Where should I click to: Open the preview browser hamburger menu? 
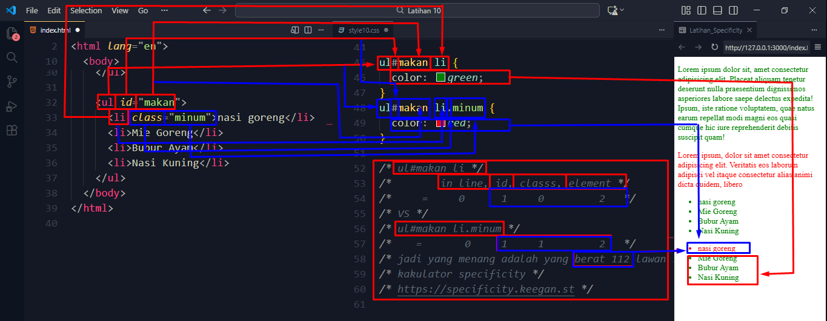(817, 47)
